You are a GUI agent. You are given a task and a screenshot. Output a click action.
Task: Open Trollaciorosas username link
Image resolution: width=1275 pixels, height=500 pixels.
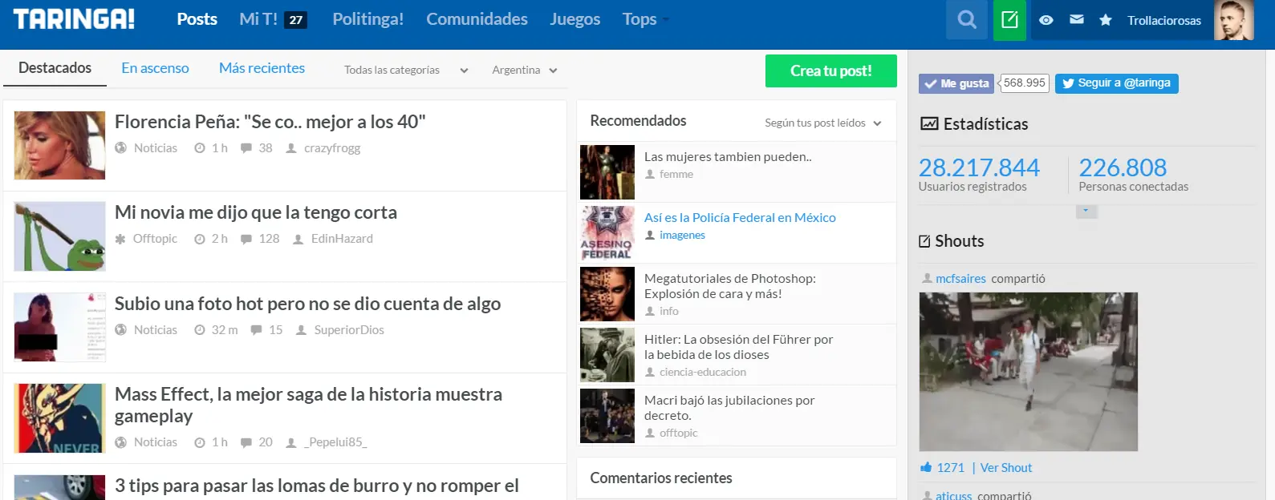point(1163,21)
